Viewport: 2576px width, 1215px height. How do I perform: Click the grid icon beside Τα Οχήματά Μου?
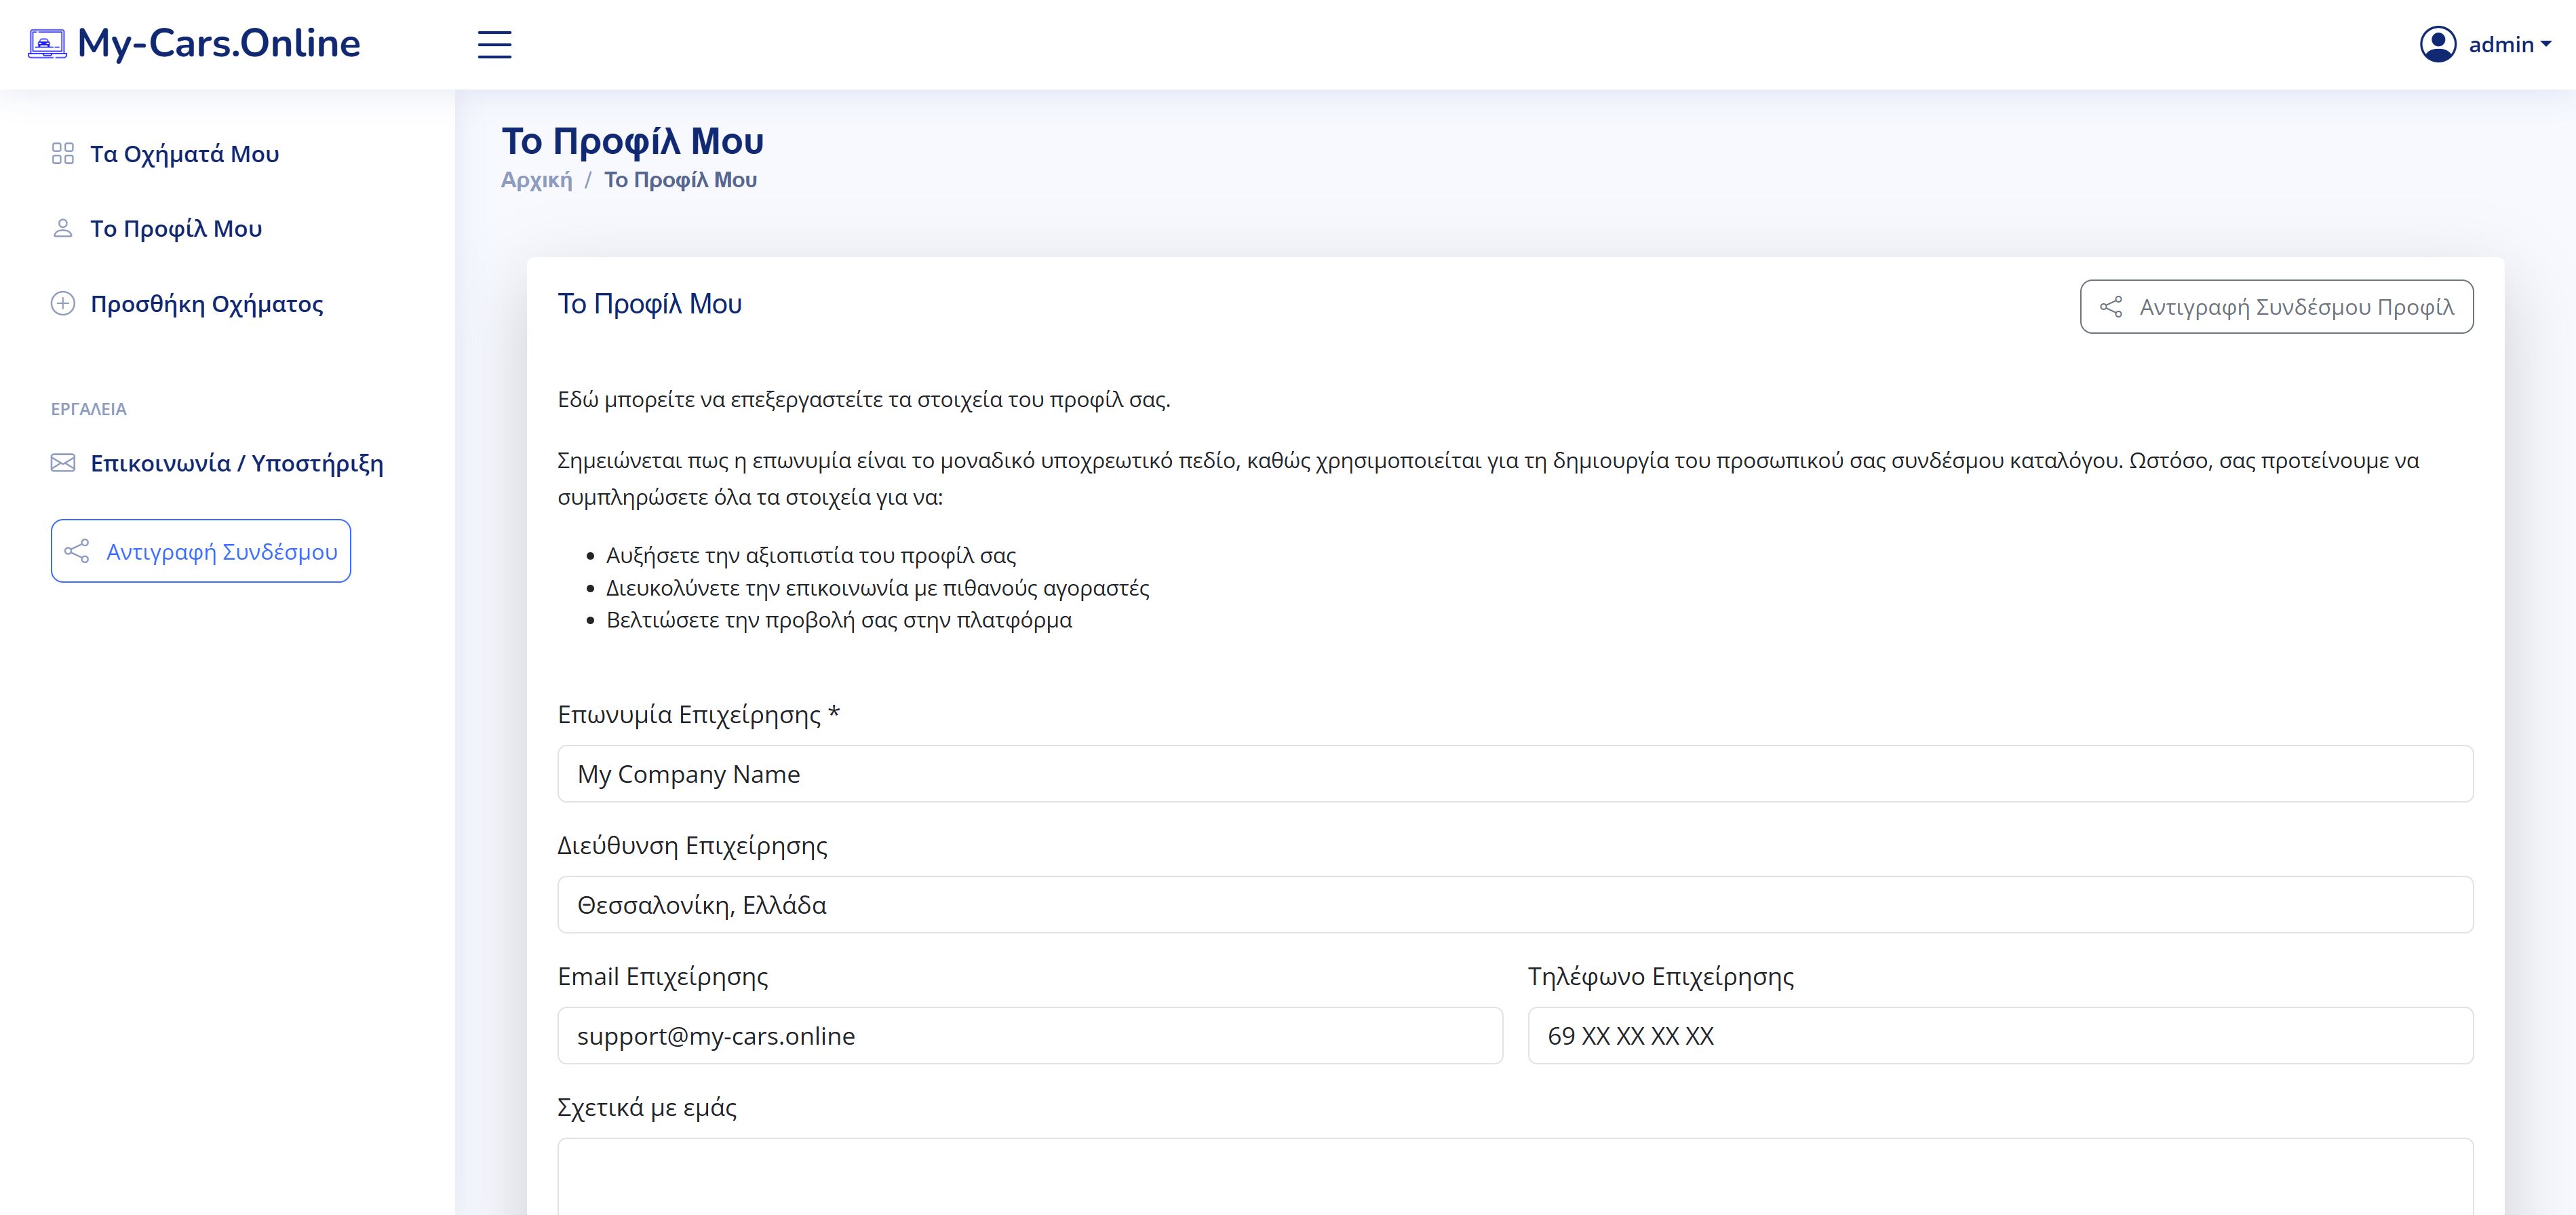[63, 154]
